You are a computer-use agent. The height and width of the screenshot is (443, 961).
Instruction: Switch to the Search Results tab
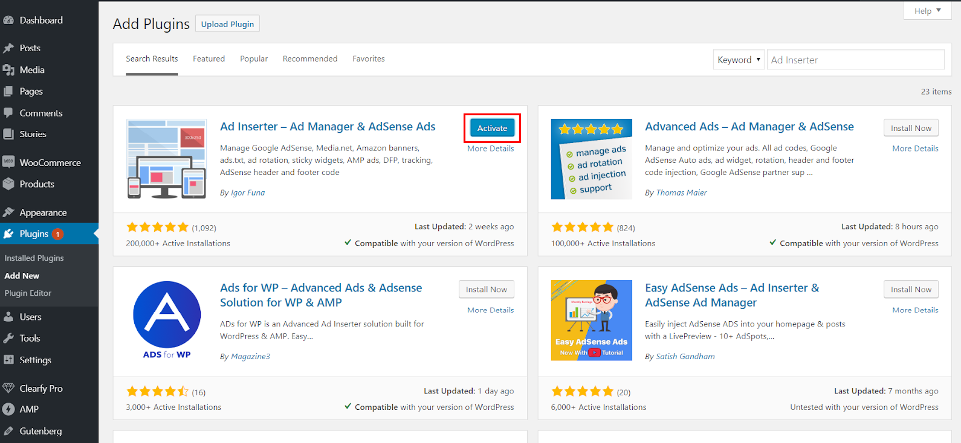point(152,59)
